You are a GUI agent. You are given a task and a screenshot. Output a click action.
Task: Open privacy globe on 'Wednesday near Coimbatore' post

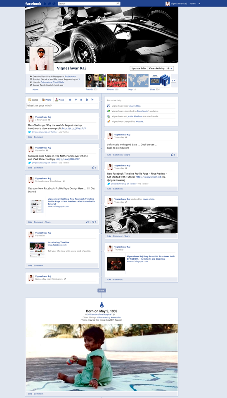(65, 279)
